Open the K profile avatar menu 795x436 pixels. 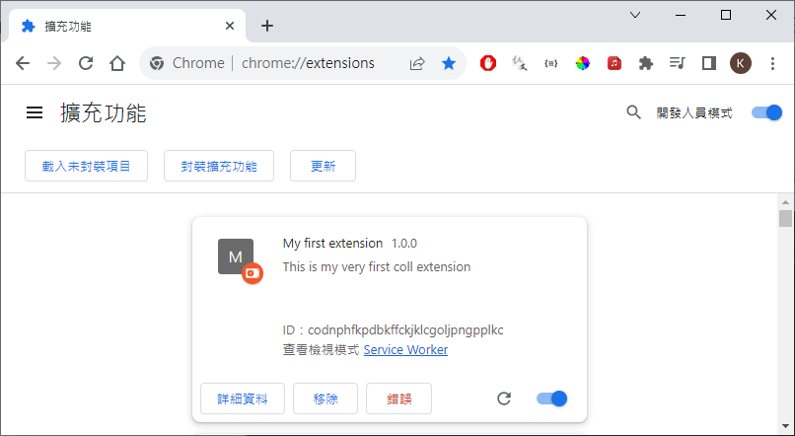coord(741,63)
